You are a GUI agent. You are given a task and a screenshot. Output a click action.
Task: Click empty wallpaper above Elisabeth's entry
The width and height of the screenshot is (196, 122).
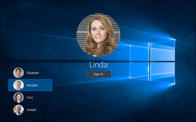pyautogui.click(x=28, y=55)
